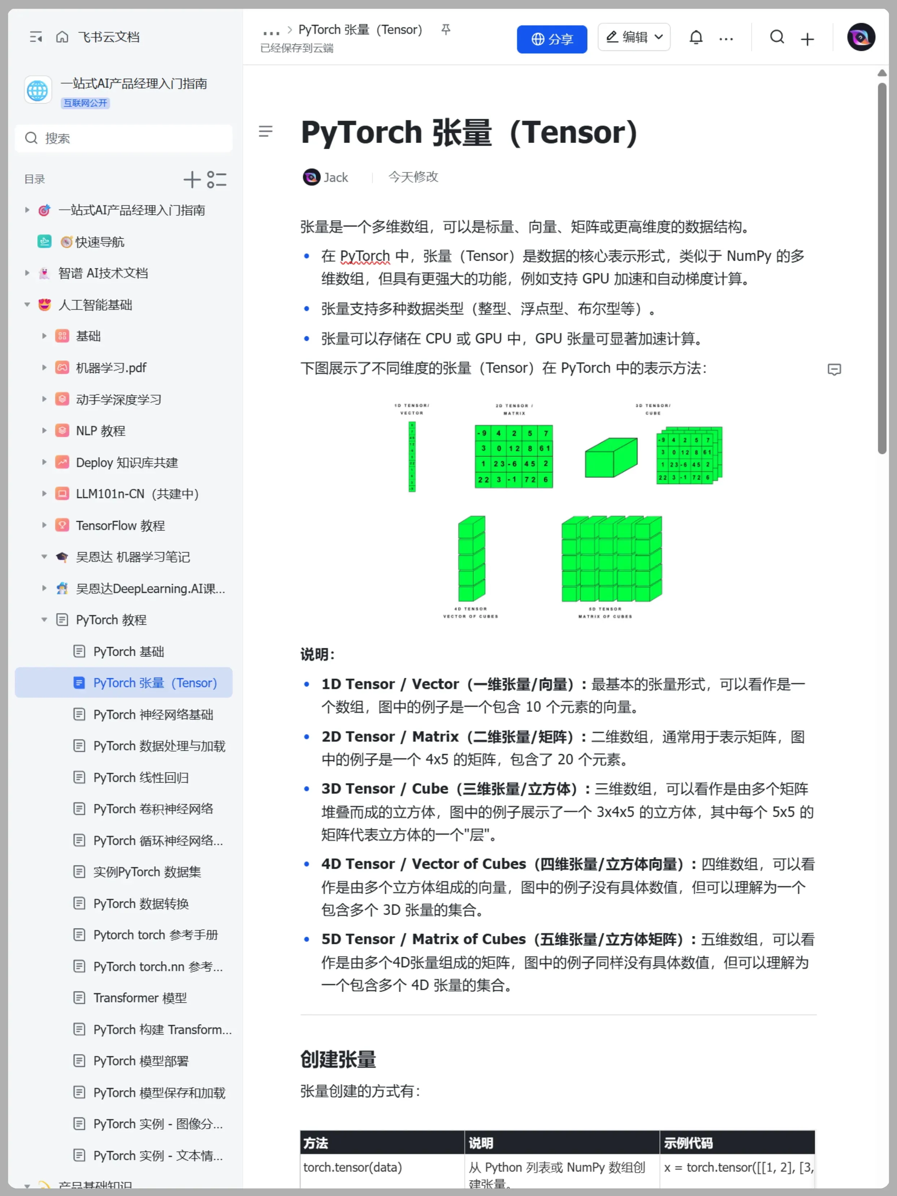Open comment icon beside paragraph
The height and width of the screenshot is (1196, 897).
click(x=834, y=369)
